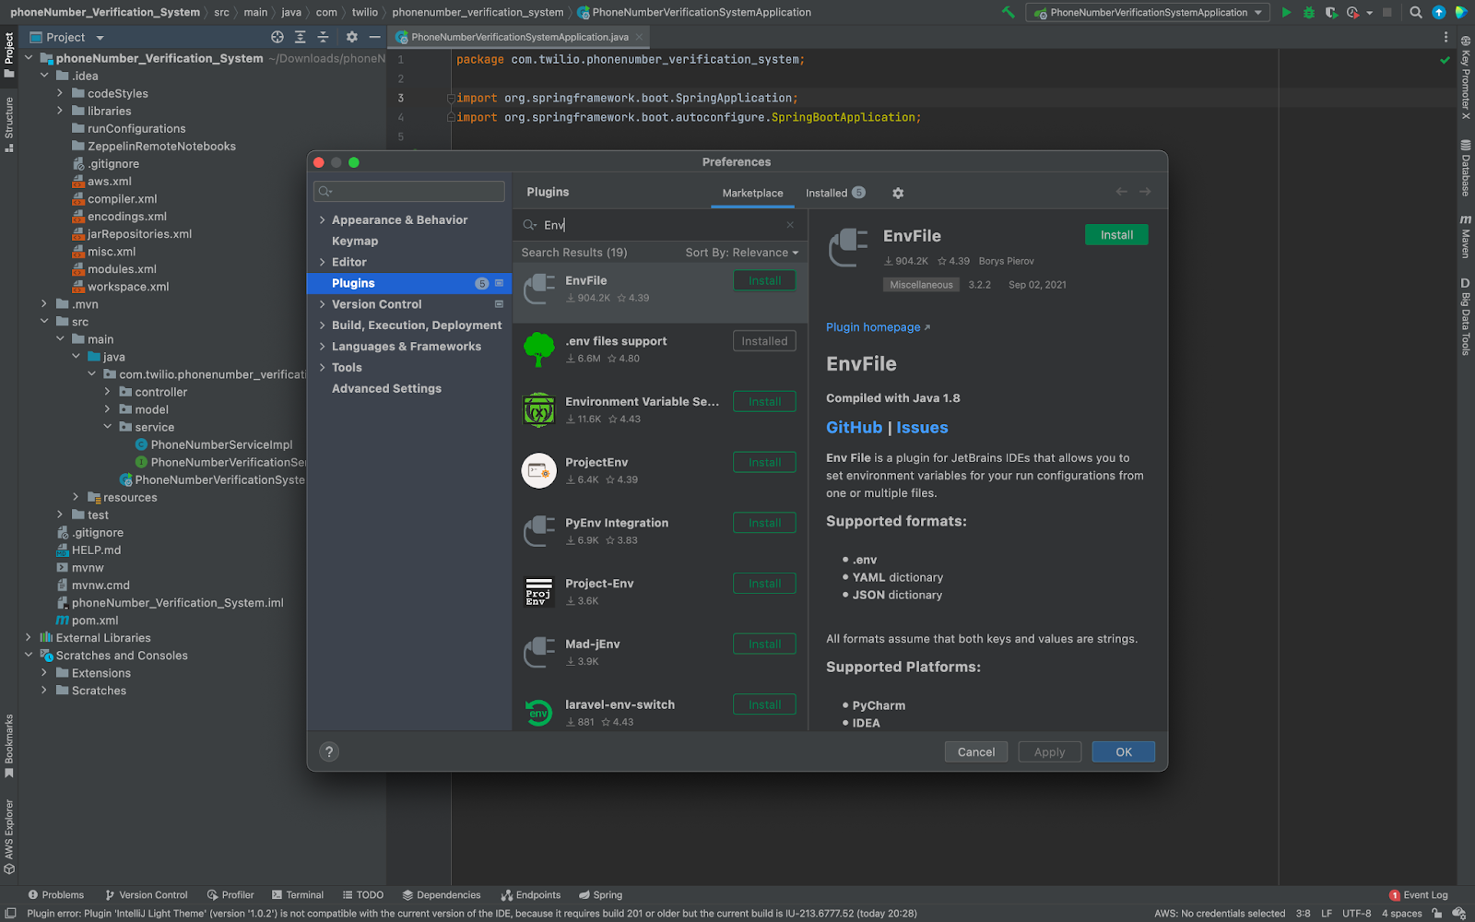The width and height of the screenshot is (1475, 922).
Task: Switch to Marketplace tab
Action: pos(752,193)
